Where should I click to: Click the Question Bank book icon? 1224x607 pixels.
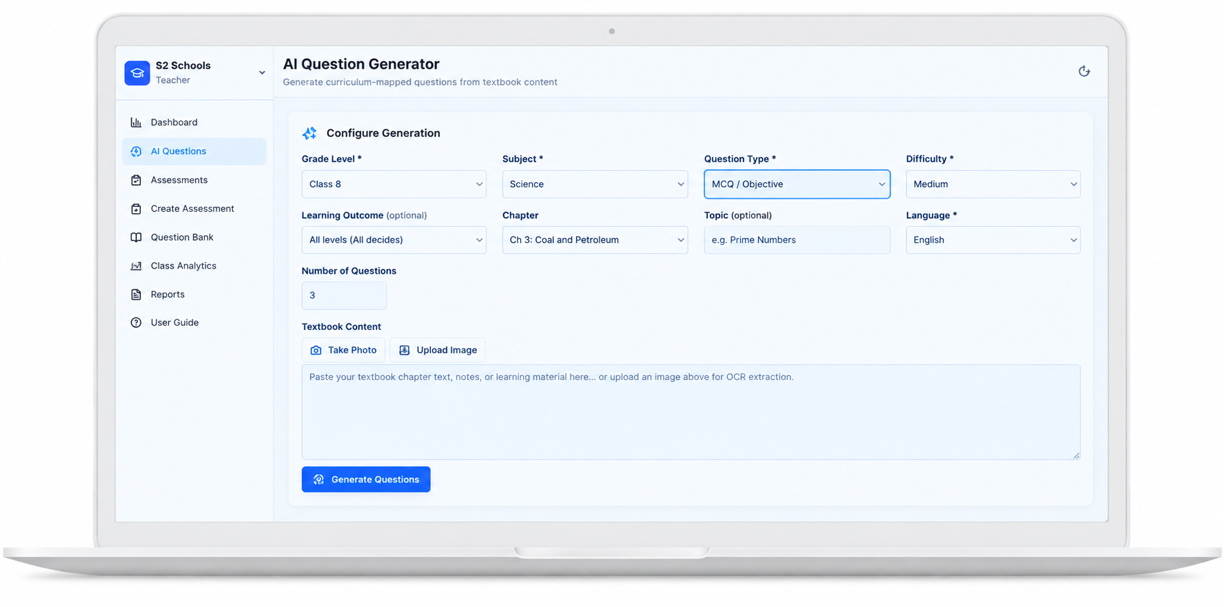(x=136, y=237)
